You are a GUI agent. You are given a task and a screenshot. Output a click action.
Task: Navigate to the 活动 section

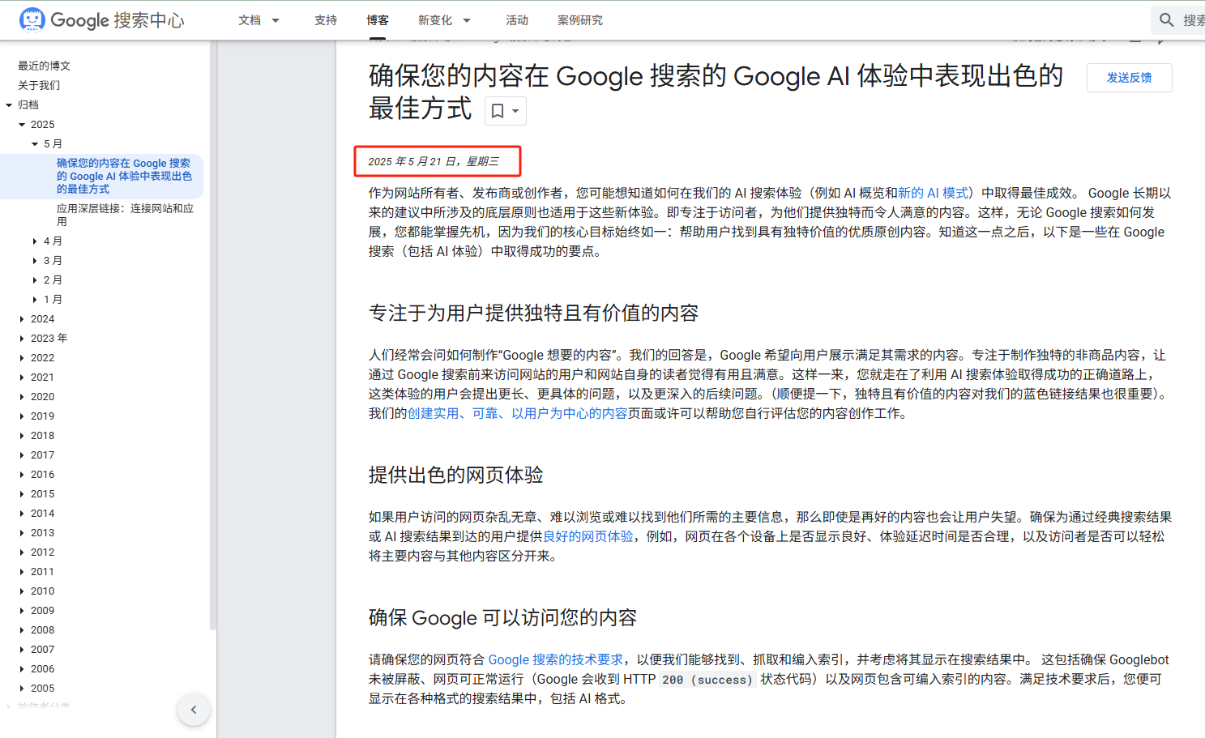point(516,19)
